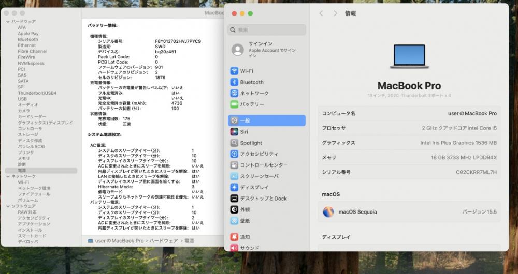
Task: Click the search magnifier icon
Action: [x=233, y=29]
